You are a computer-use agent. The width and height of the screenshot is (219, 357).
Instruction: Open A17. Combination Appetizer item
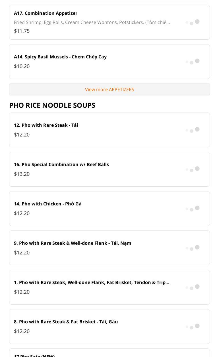46,13
